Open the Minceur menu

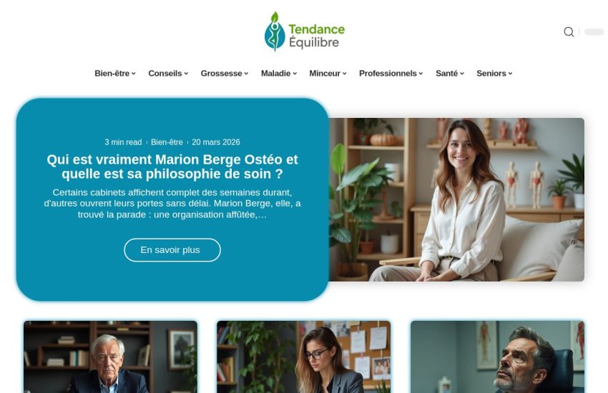tap(328, 73)
